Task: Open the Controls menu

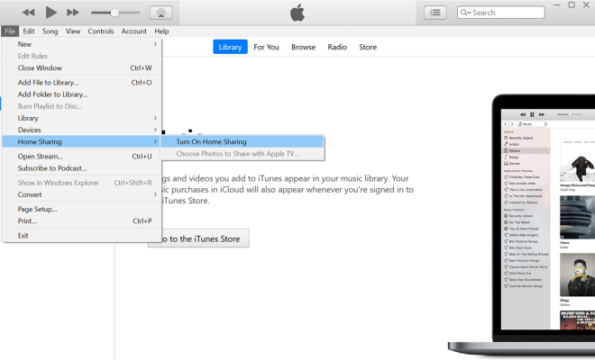Action: pyautogui.click(x=101, y=31)
